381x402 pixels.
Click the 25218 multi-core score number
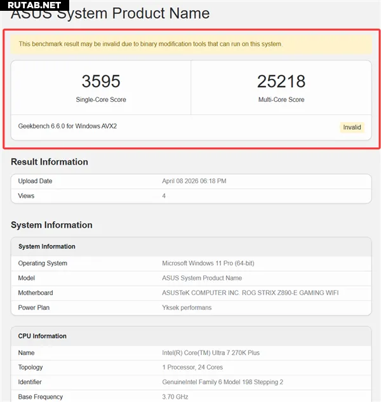(281, 81)
